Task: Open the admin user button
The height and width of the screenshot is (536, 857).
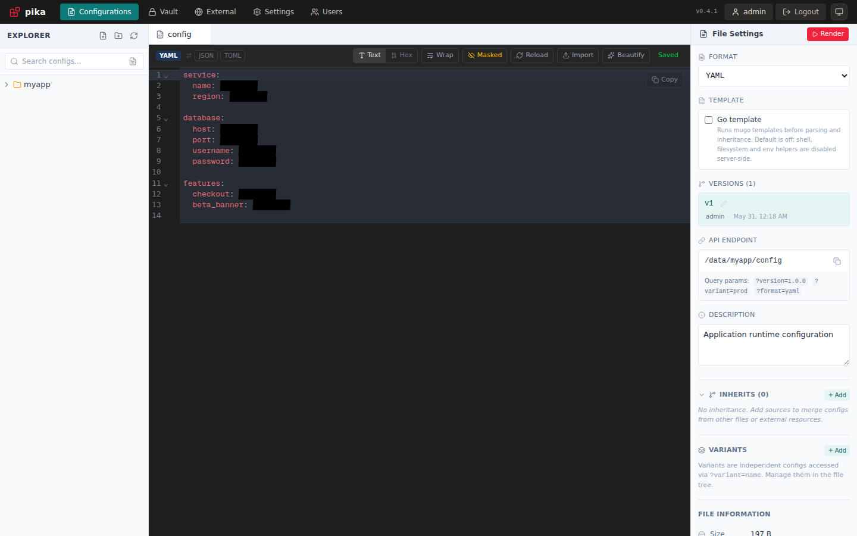Action: (x=749, y=12)
